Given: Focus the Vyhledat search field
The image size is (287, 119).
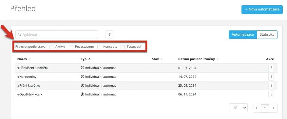Looking at the screenshot, I should [57, 35].
